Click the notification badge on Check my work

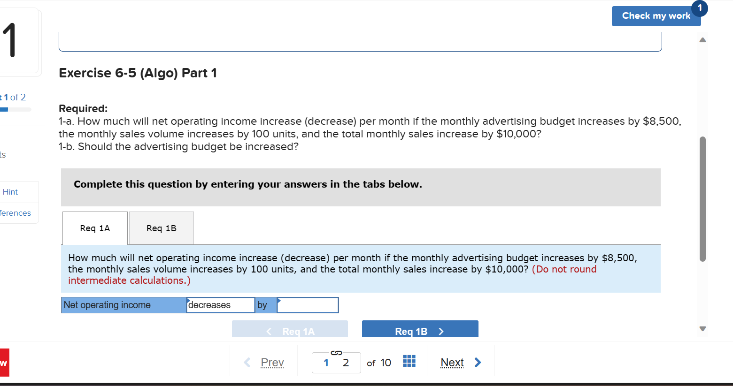699,8
